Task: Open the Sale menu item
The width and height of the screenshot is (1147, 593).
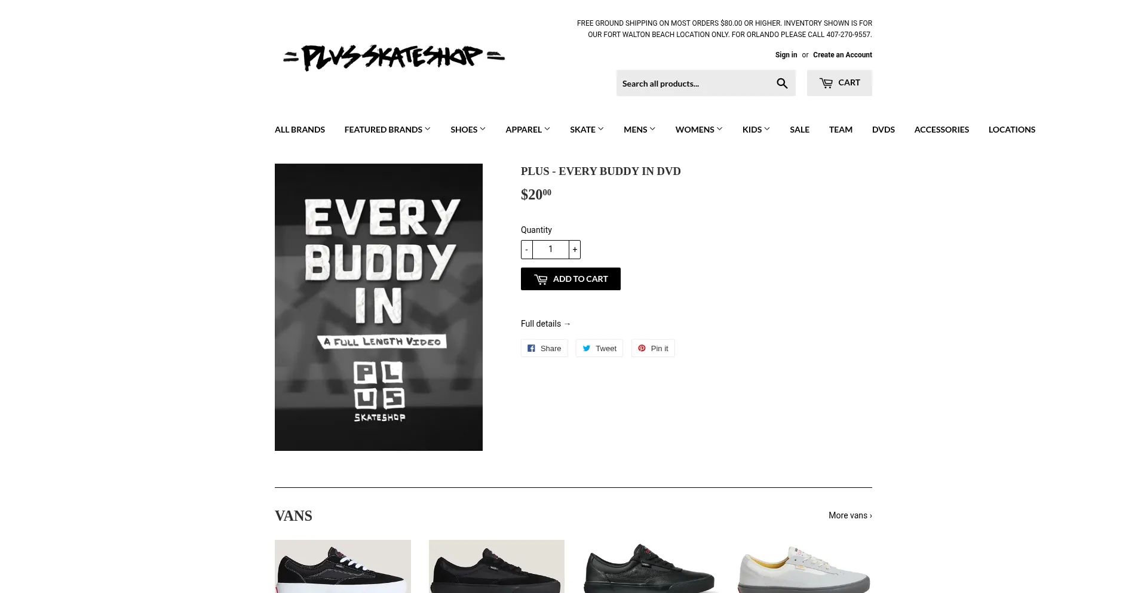Action: coord(799,130)
